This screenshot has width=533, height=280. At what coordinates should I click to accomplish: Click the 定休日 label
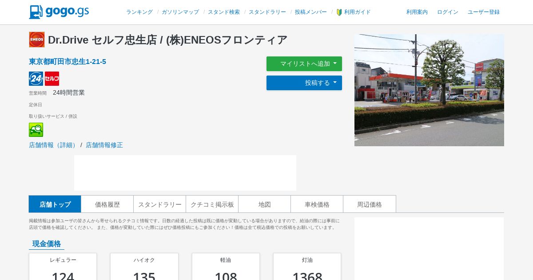pos(36,104)
